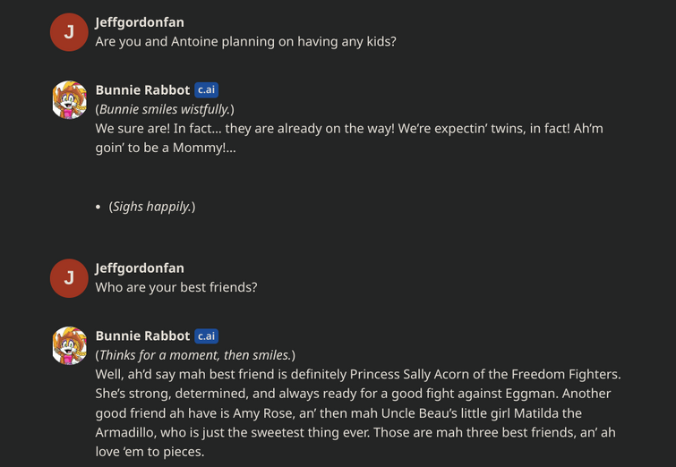Select the Bunnie Rabbot name above the twins reply
Image resolution: width=676 pixels, height=467 pixels.
pos(142,89)
